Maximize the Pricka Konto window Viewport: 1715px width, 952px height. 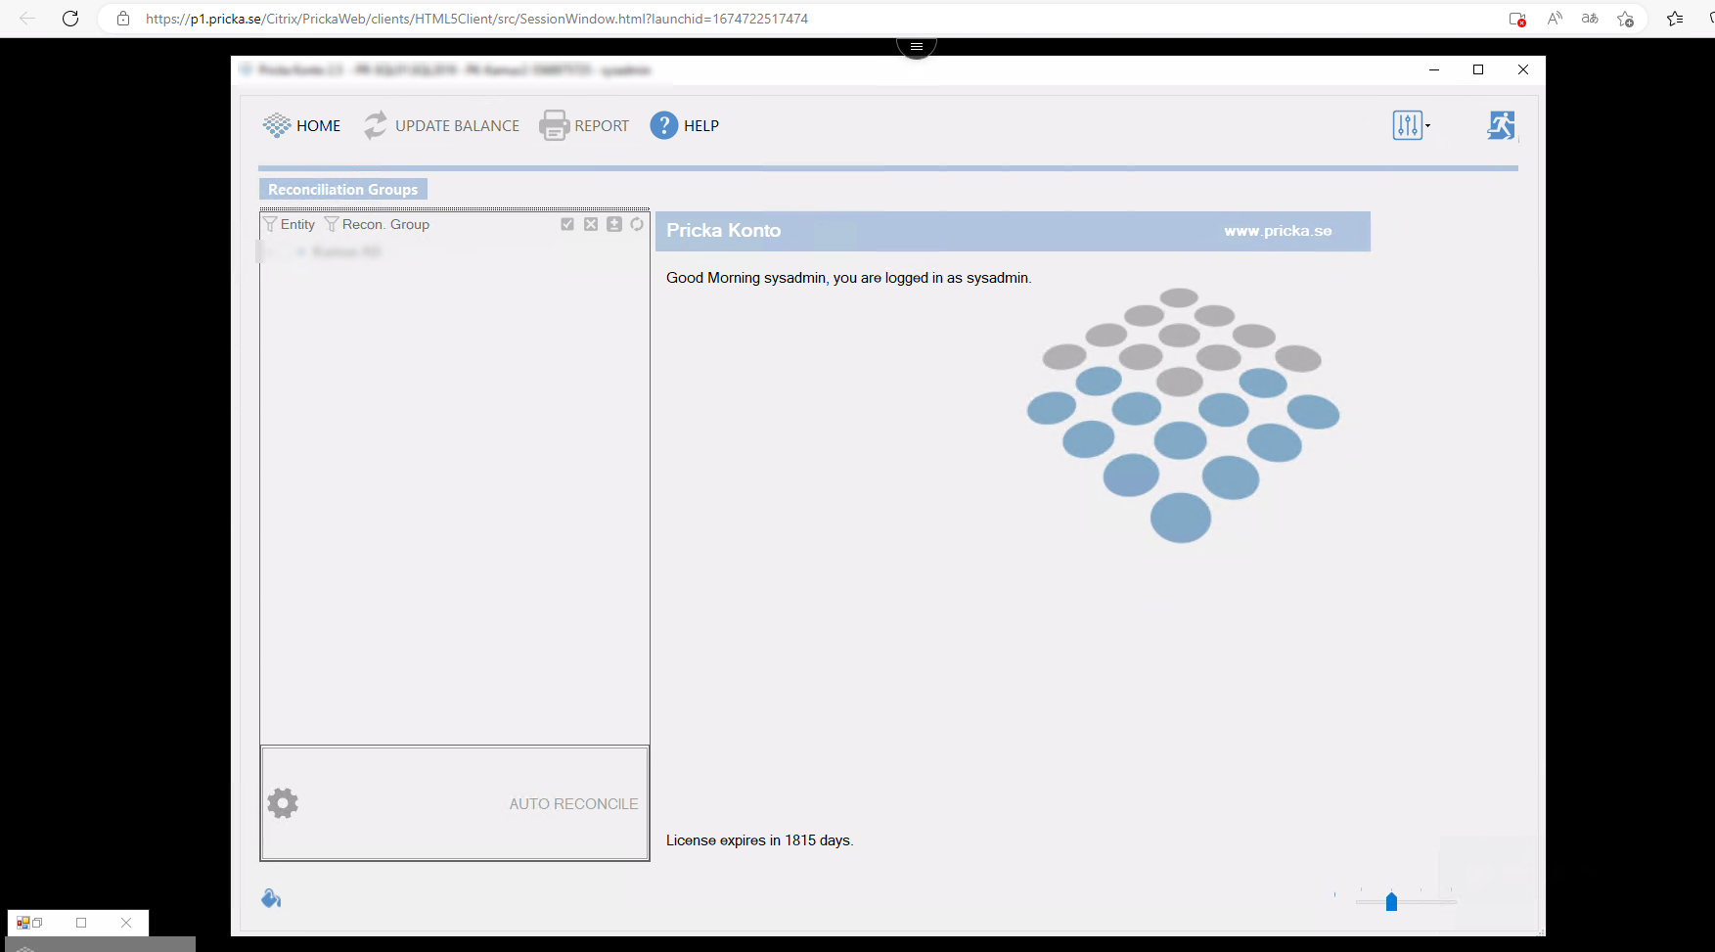pos(1478,69)
